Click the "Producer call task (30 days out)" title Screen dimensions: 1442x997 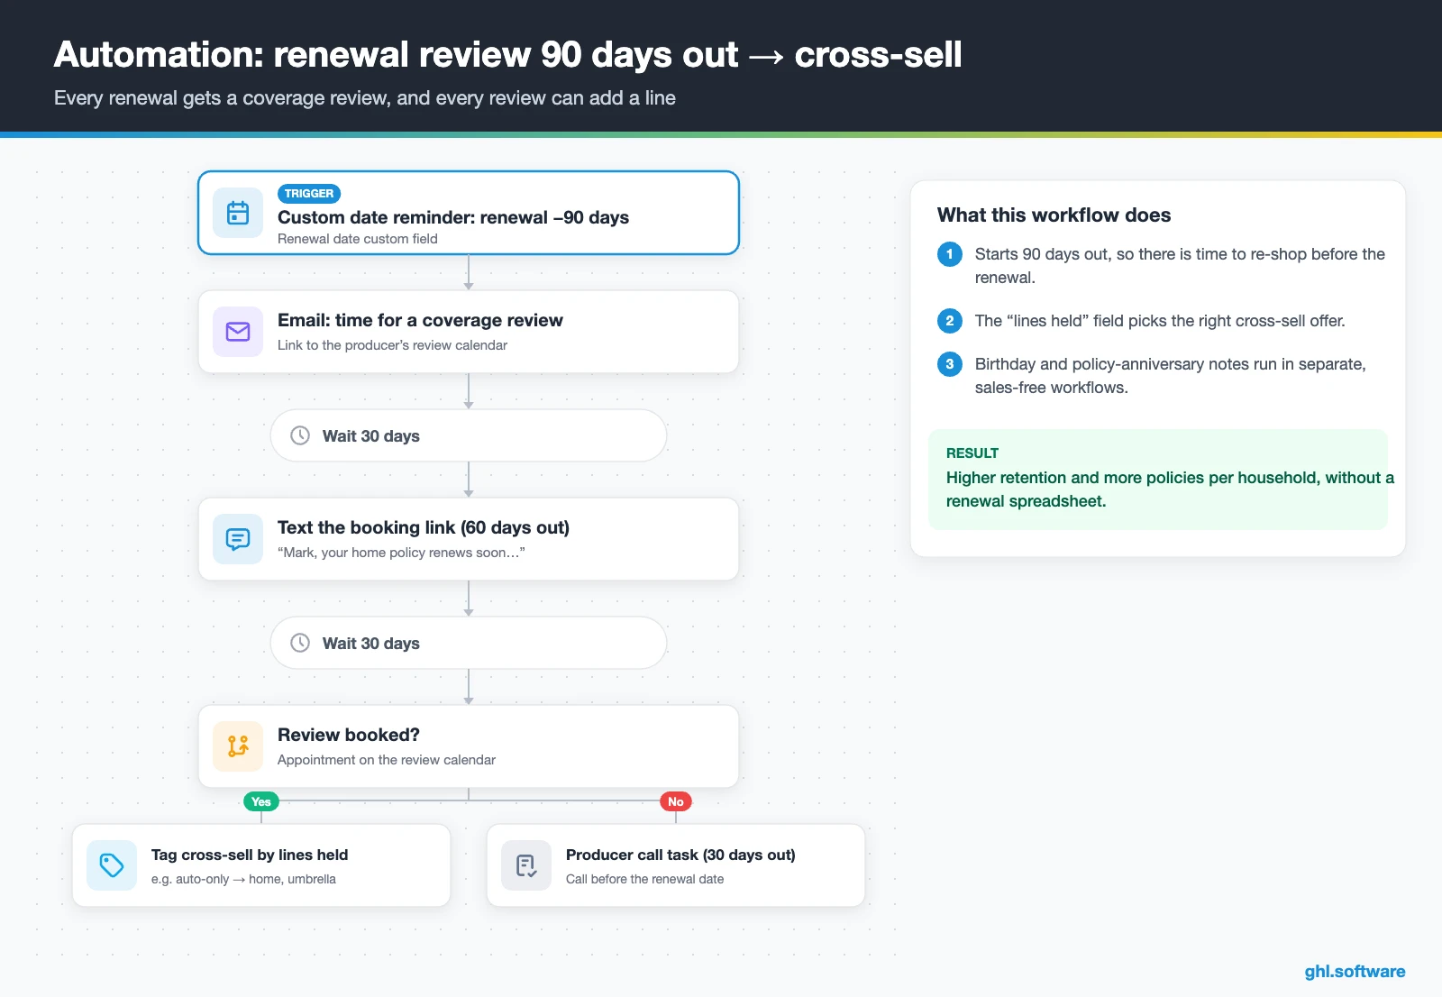tap(680, 855)
